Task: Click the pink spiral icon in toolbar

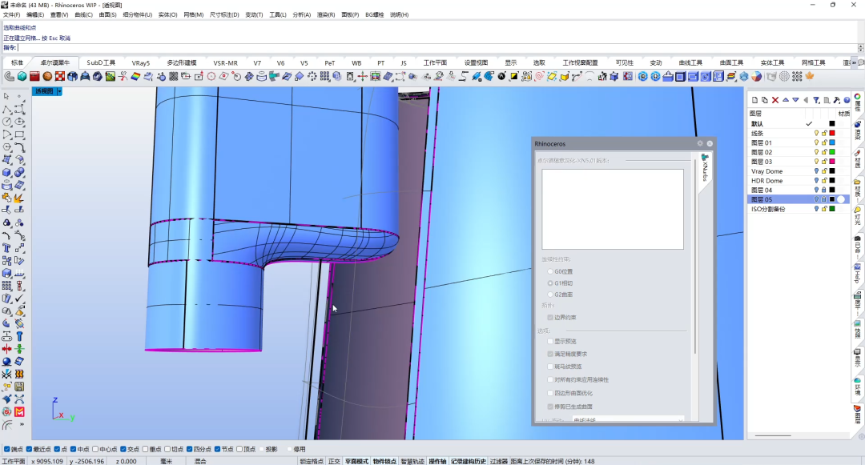Action: (x=540, y=77)
